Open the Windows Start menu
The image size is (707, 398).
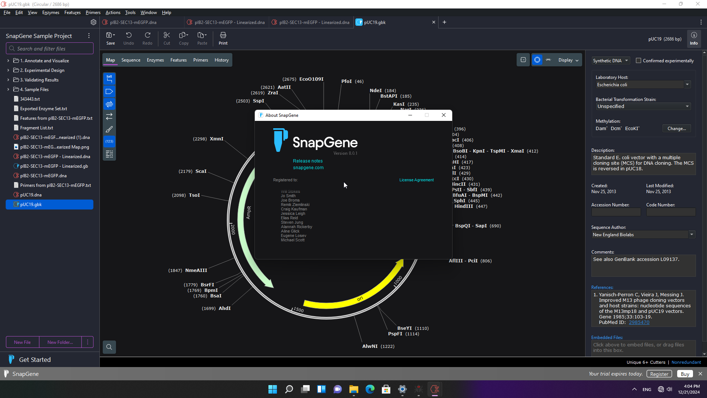[x=273, y=389]
